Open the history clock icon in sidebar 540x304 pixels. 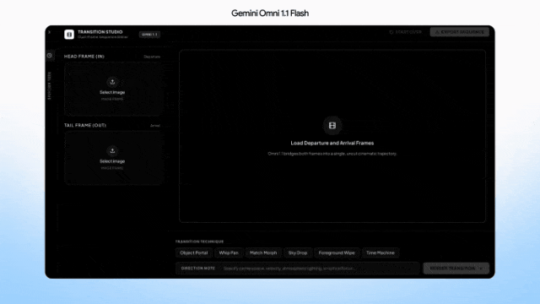[x=50, y=56]
